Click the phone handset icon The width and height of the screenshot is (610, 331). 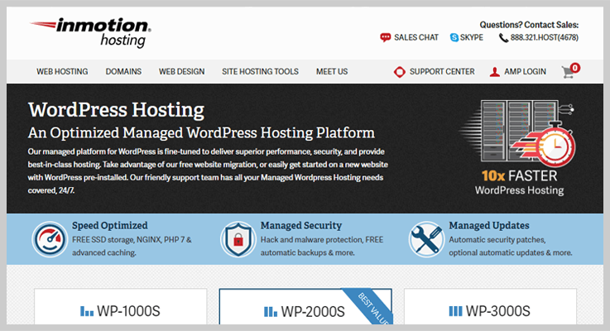[503, 38]
